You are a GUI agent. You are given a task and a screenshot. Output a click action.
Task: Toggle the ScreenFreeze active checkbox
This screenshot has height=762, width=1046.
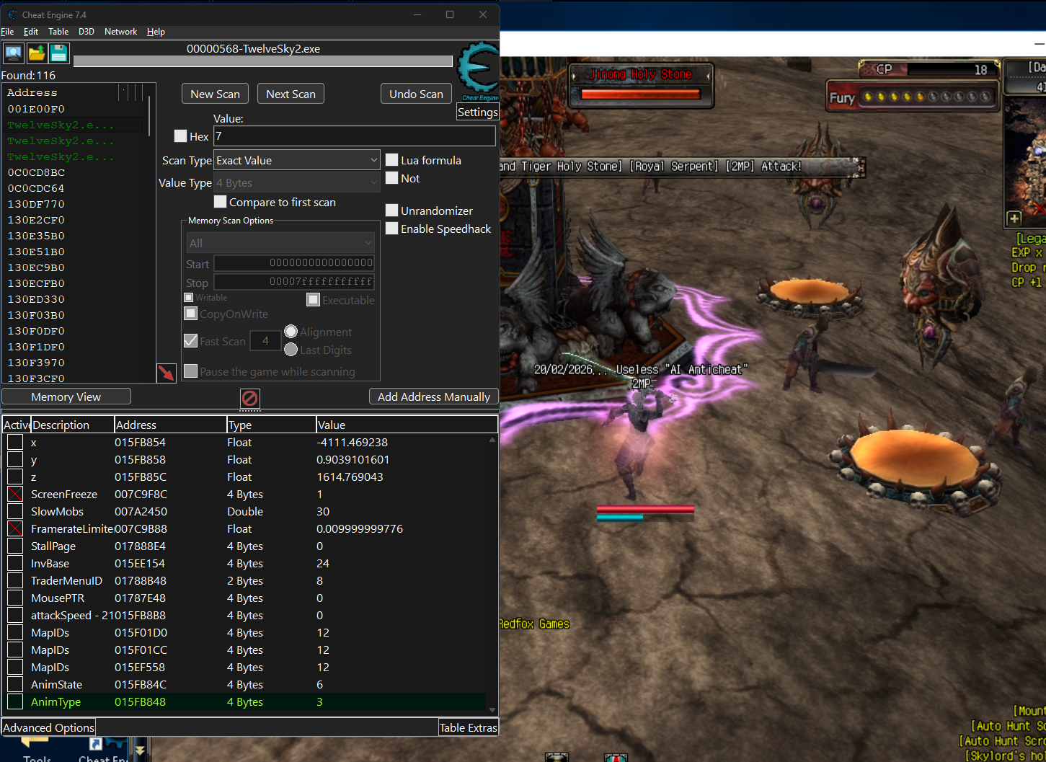[15, 494]
